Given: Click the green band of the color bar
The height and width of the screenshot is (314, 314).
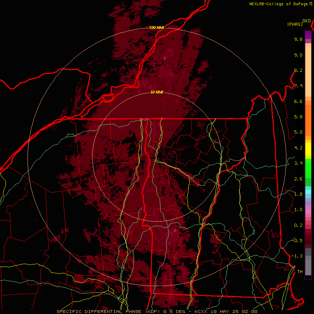Looking at the screenshot, I should coord(308,168).
